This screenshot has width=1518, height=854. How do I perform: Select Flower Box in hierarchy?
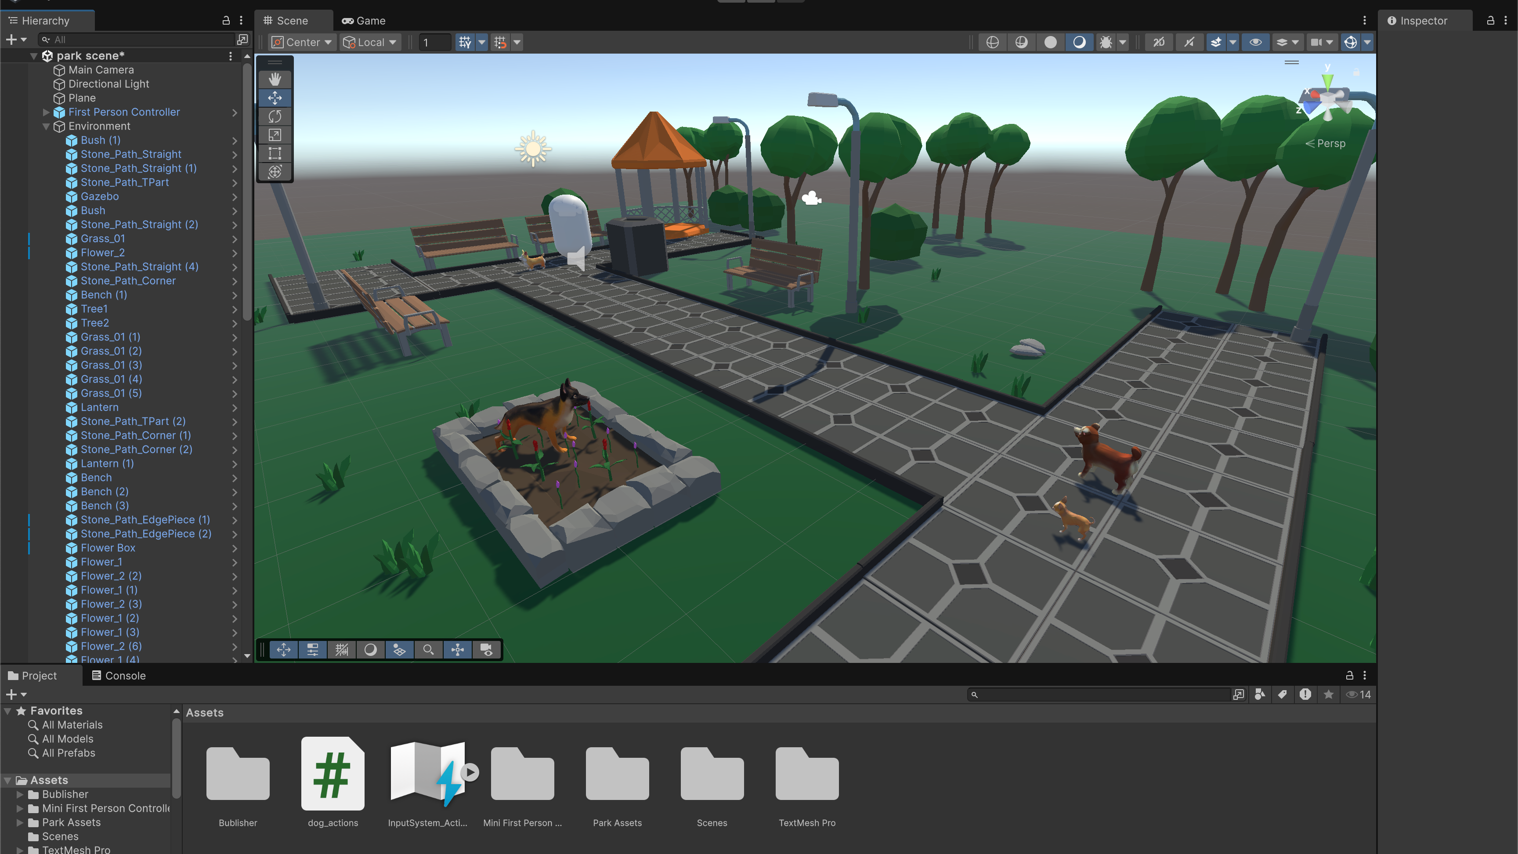pos(108,547)
